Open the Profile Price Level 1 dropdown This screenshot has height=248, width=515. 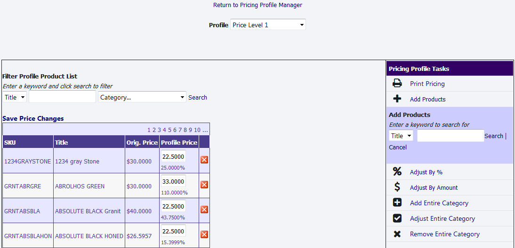tap(268, 25)
